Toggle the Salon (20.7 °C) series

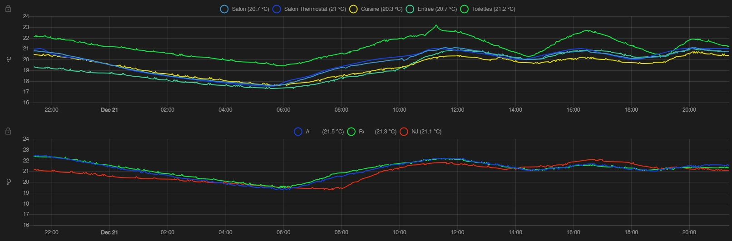(244, 9)
